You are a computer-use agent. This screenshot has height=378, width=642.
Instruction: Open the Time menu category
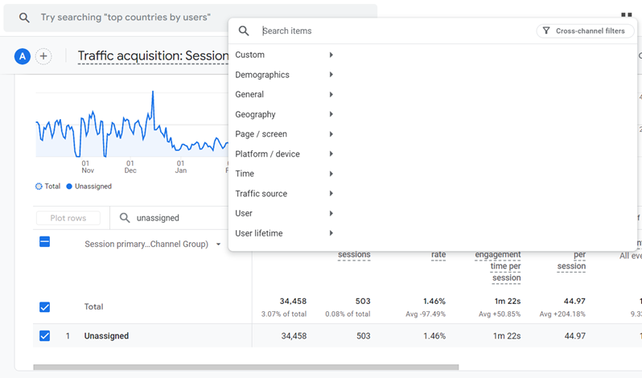coord(245,174)
